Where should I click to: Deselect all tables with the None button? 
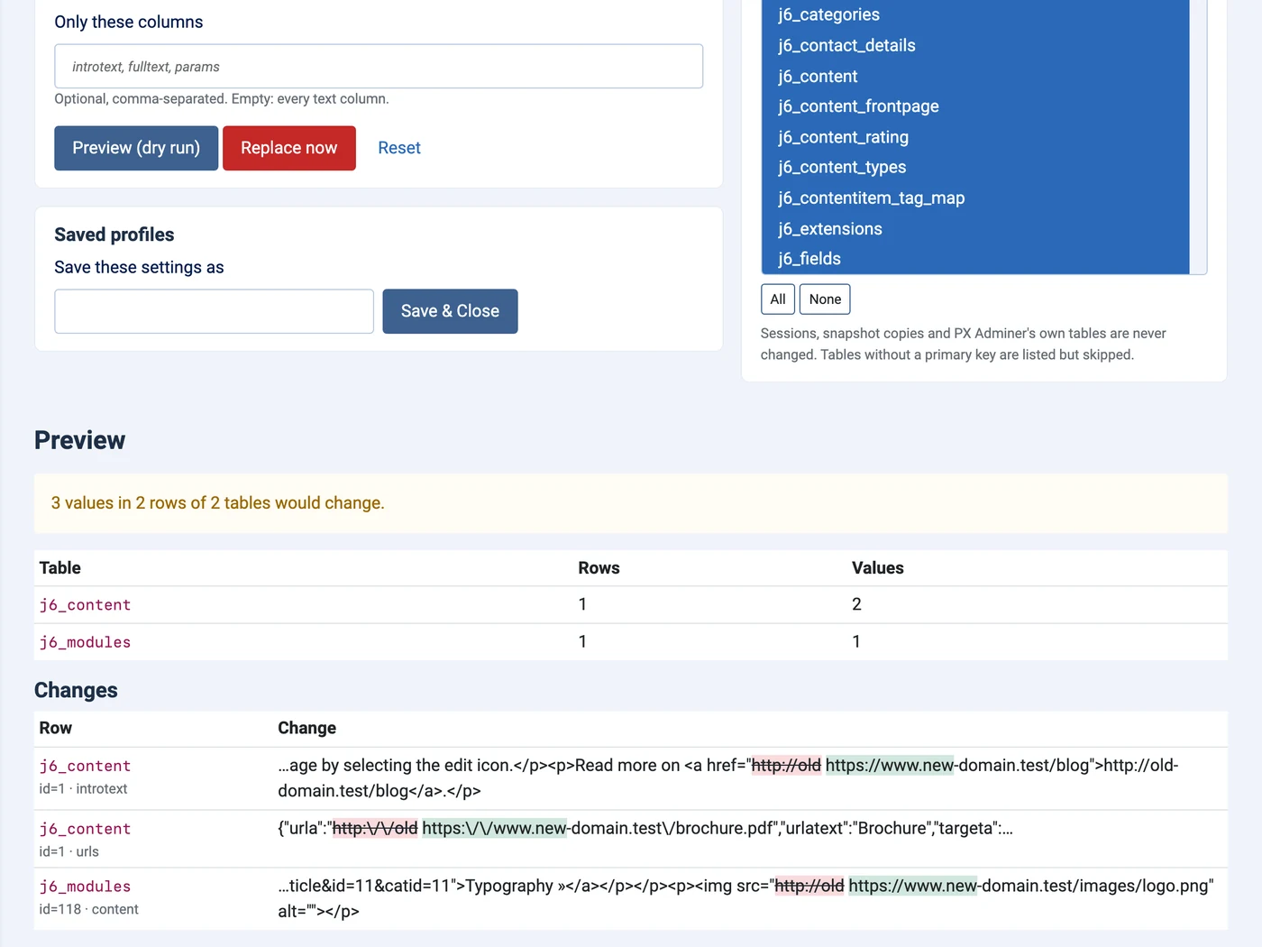pos(825,299)
